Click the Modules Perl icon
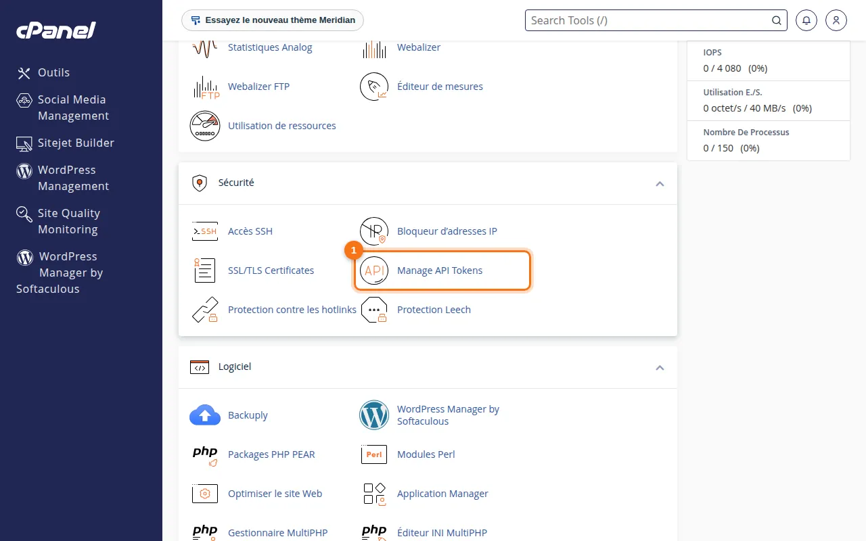This screenshot has width=866, height=541. coord(374,454)
